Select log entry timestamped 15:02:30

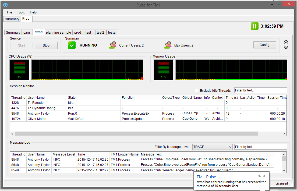click(x=142, y=159)
